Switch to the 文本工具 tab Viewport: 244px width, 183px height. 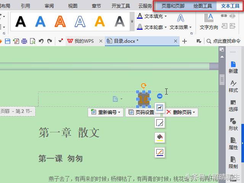pos(230,6)
